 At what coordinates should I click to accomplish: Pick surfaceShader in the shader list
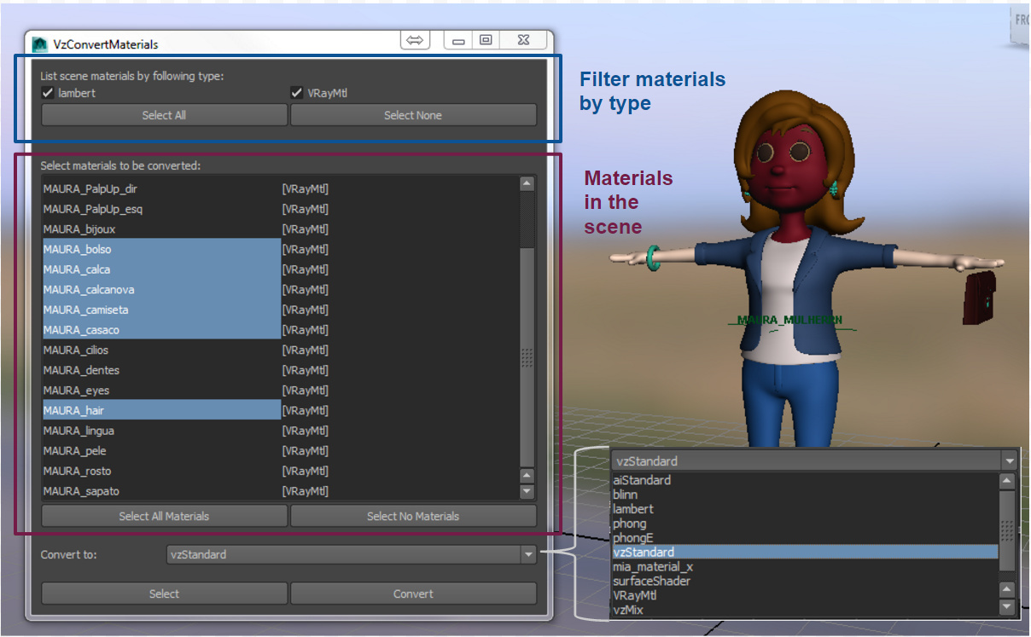(651, 581)
